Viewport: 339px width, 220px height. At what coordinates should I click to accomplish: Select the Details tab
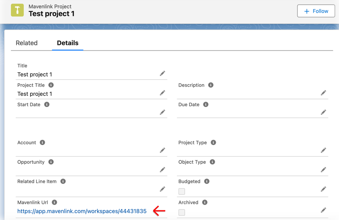click(68, 43)
